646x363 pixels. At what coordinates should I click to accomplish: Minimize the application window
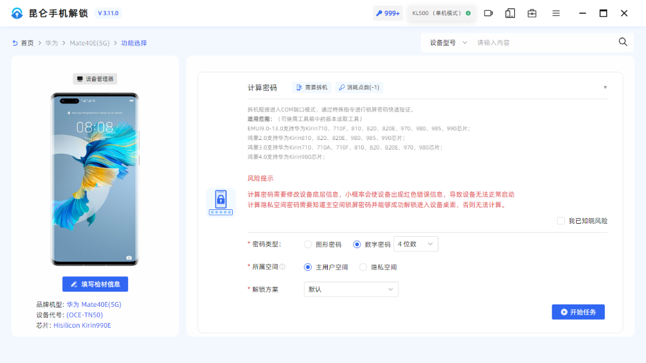coord(582,13)
